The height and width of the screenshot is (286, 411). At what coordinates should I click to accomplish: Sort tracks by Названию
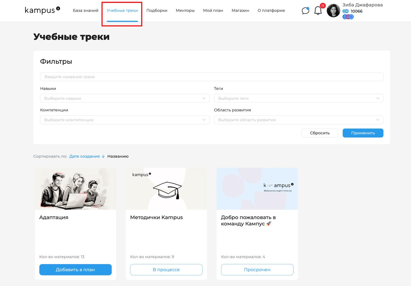click(x=117, y=156)
